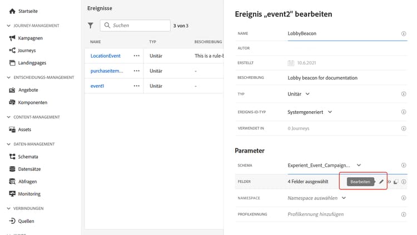417x235 pixels.
Task: Click the Suchen search field
Action: click(135, 26)
